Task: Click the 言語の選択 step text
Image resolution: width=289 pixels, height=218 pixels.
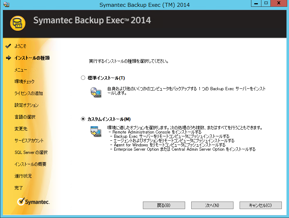Action: pyautogui.click(x=25, y=117)
